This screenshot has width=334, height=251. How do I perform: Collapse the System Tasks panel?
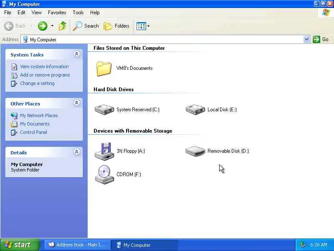tap(77, 54)
